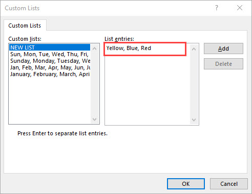Select the Sun, Mon, Tue abbreviated days list
Viewport: 252px width, 194px height.
point(50,54)
